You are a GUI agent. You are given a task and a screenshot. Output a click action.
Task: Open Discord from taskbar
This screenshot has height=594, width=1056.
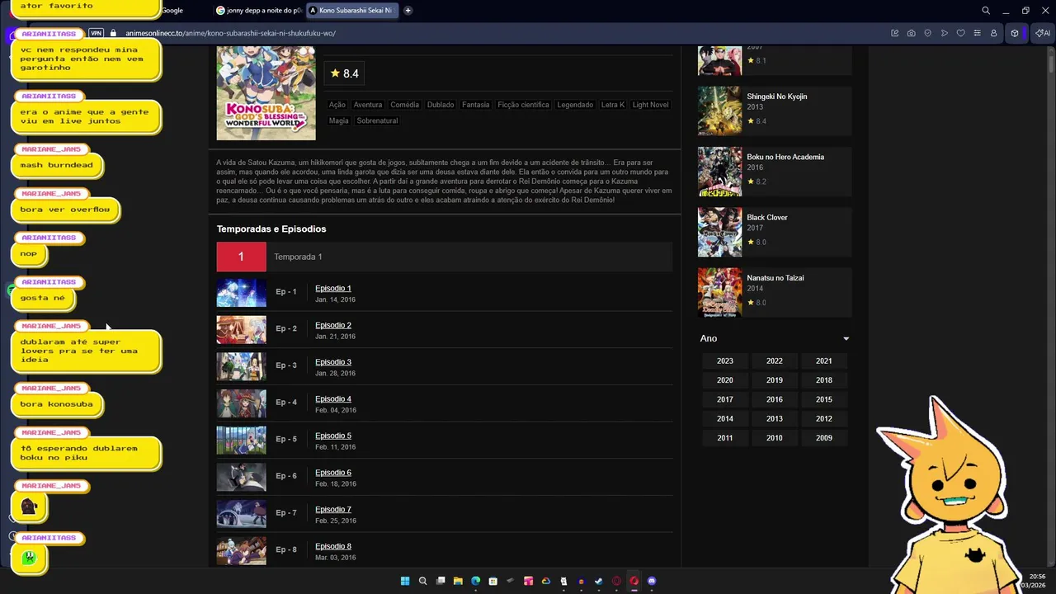[652, 581]
